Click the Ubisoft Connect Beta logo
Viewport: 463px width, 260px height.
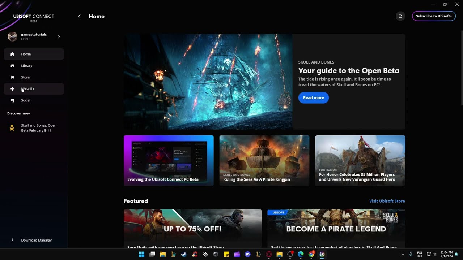pos(34,18)
